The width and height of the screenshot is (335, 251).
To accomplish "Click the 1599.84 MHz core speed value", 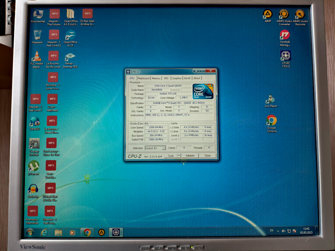I will coord(156,127).
